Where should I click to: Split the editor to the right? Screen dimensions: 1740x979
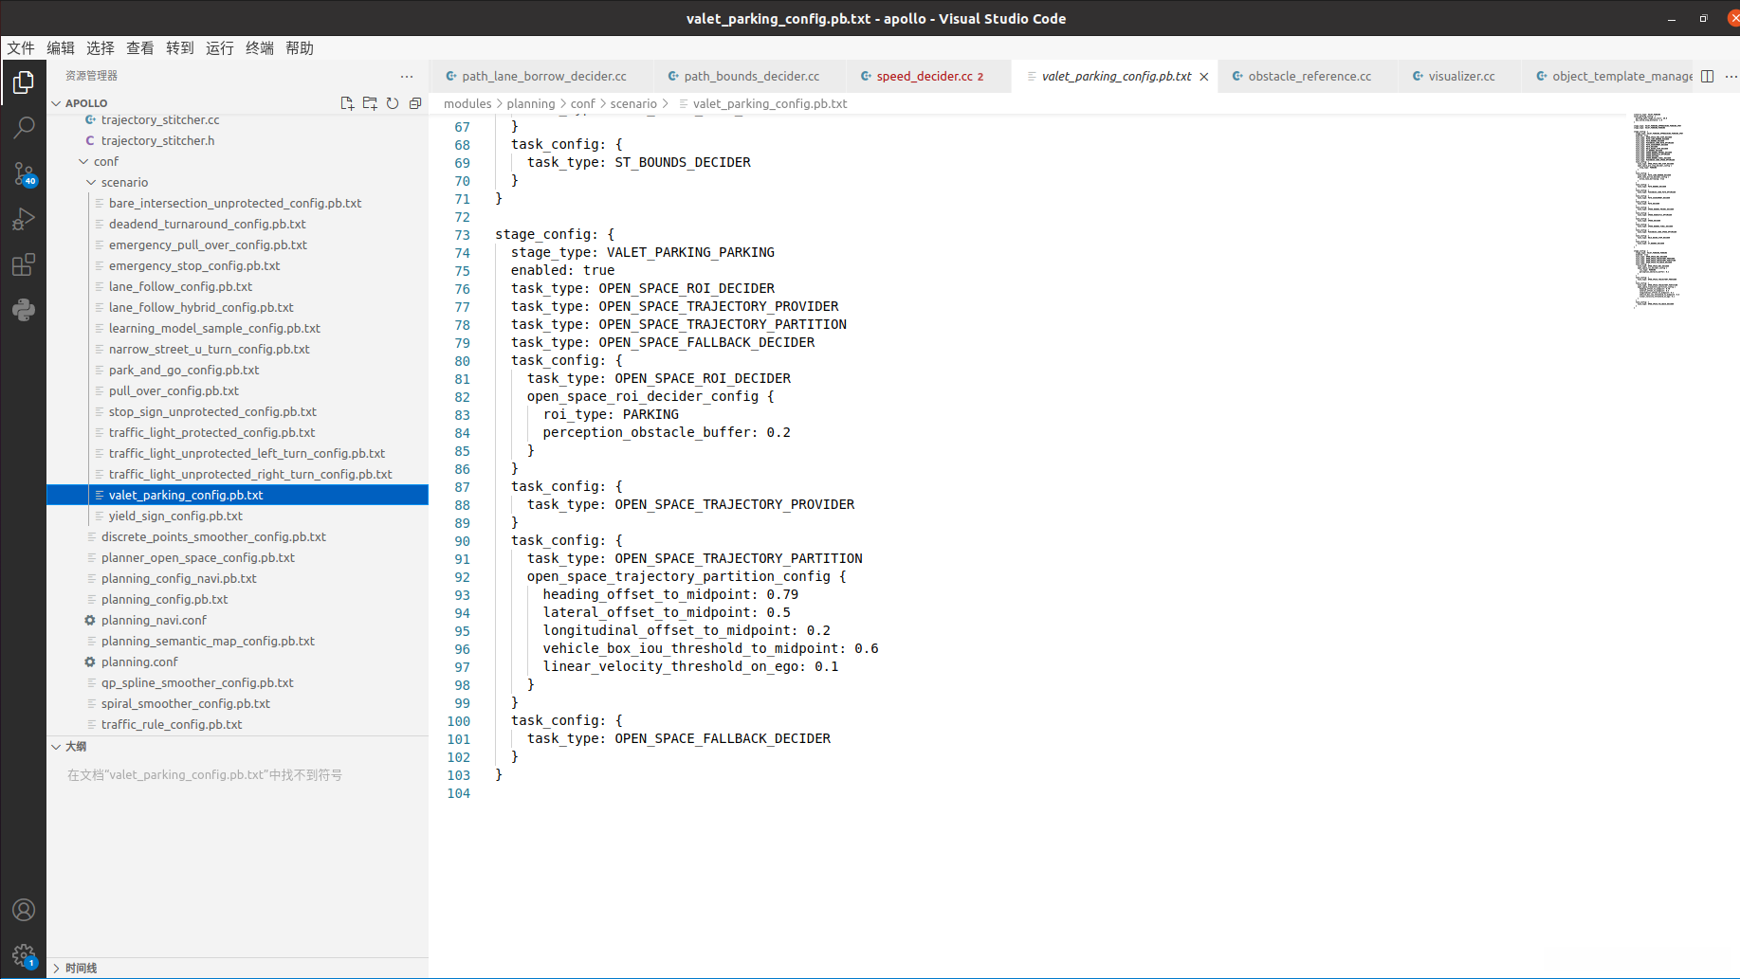point(1707,76)
